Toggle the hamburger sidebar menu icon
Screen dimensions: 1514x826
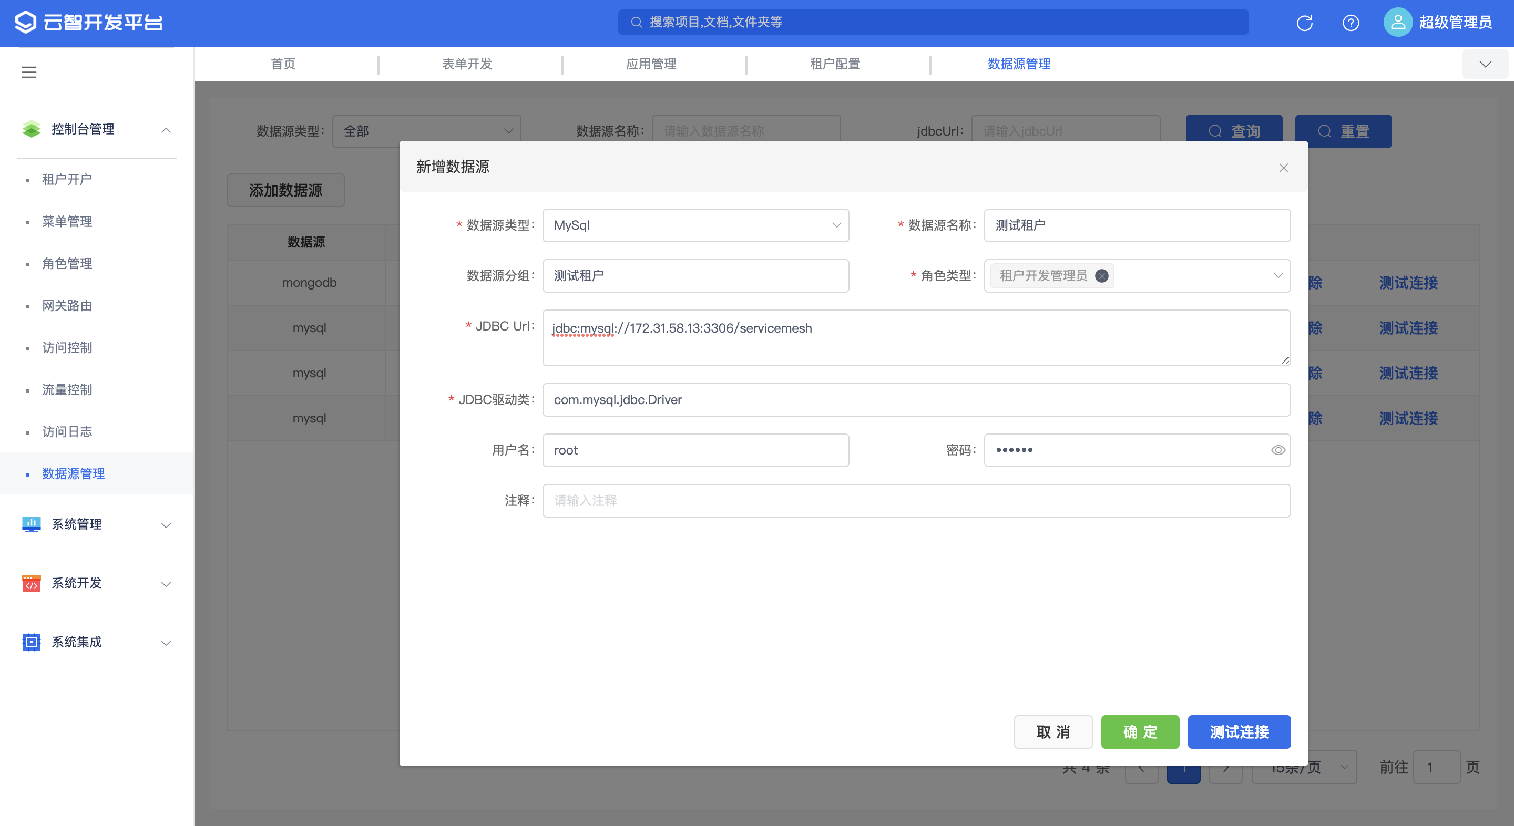pyautogui.click(x=29, y=73)
